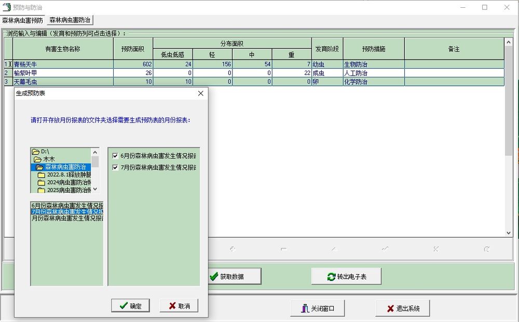The image size is (519, 322).
Task: Select the 榆紫叶甲 name cell
Action: [x=63, y=73]
